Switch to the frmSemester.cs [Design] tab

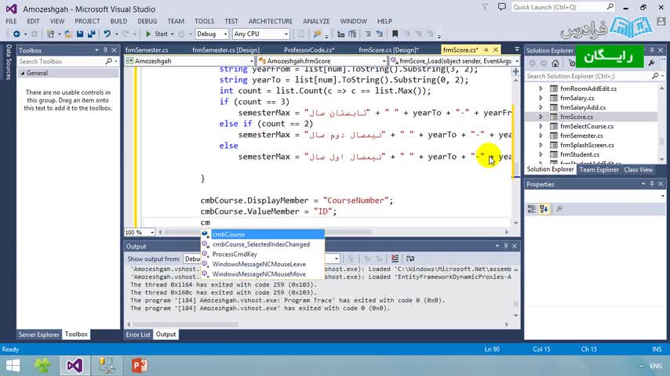coord(226,50)
